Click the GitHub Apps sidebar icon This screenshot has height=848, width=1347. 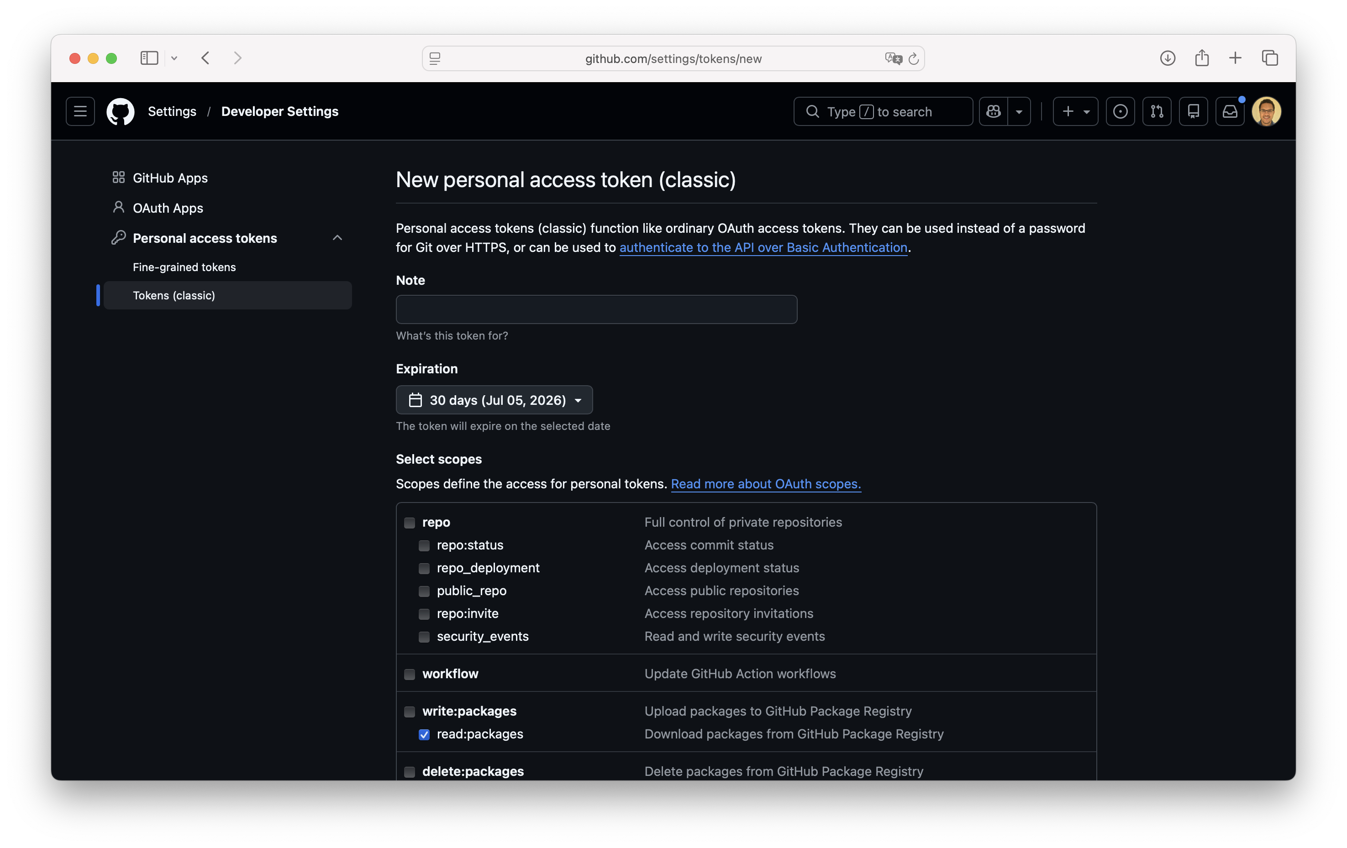tap(118, 177)
